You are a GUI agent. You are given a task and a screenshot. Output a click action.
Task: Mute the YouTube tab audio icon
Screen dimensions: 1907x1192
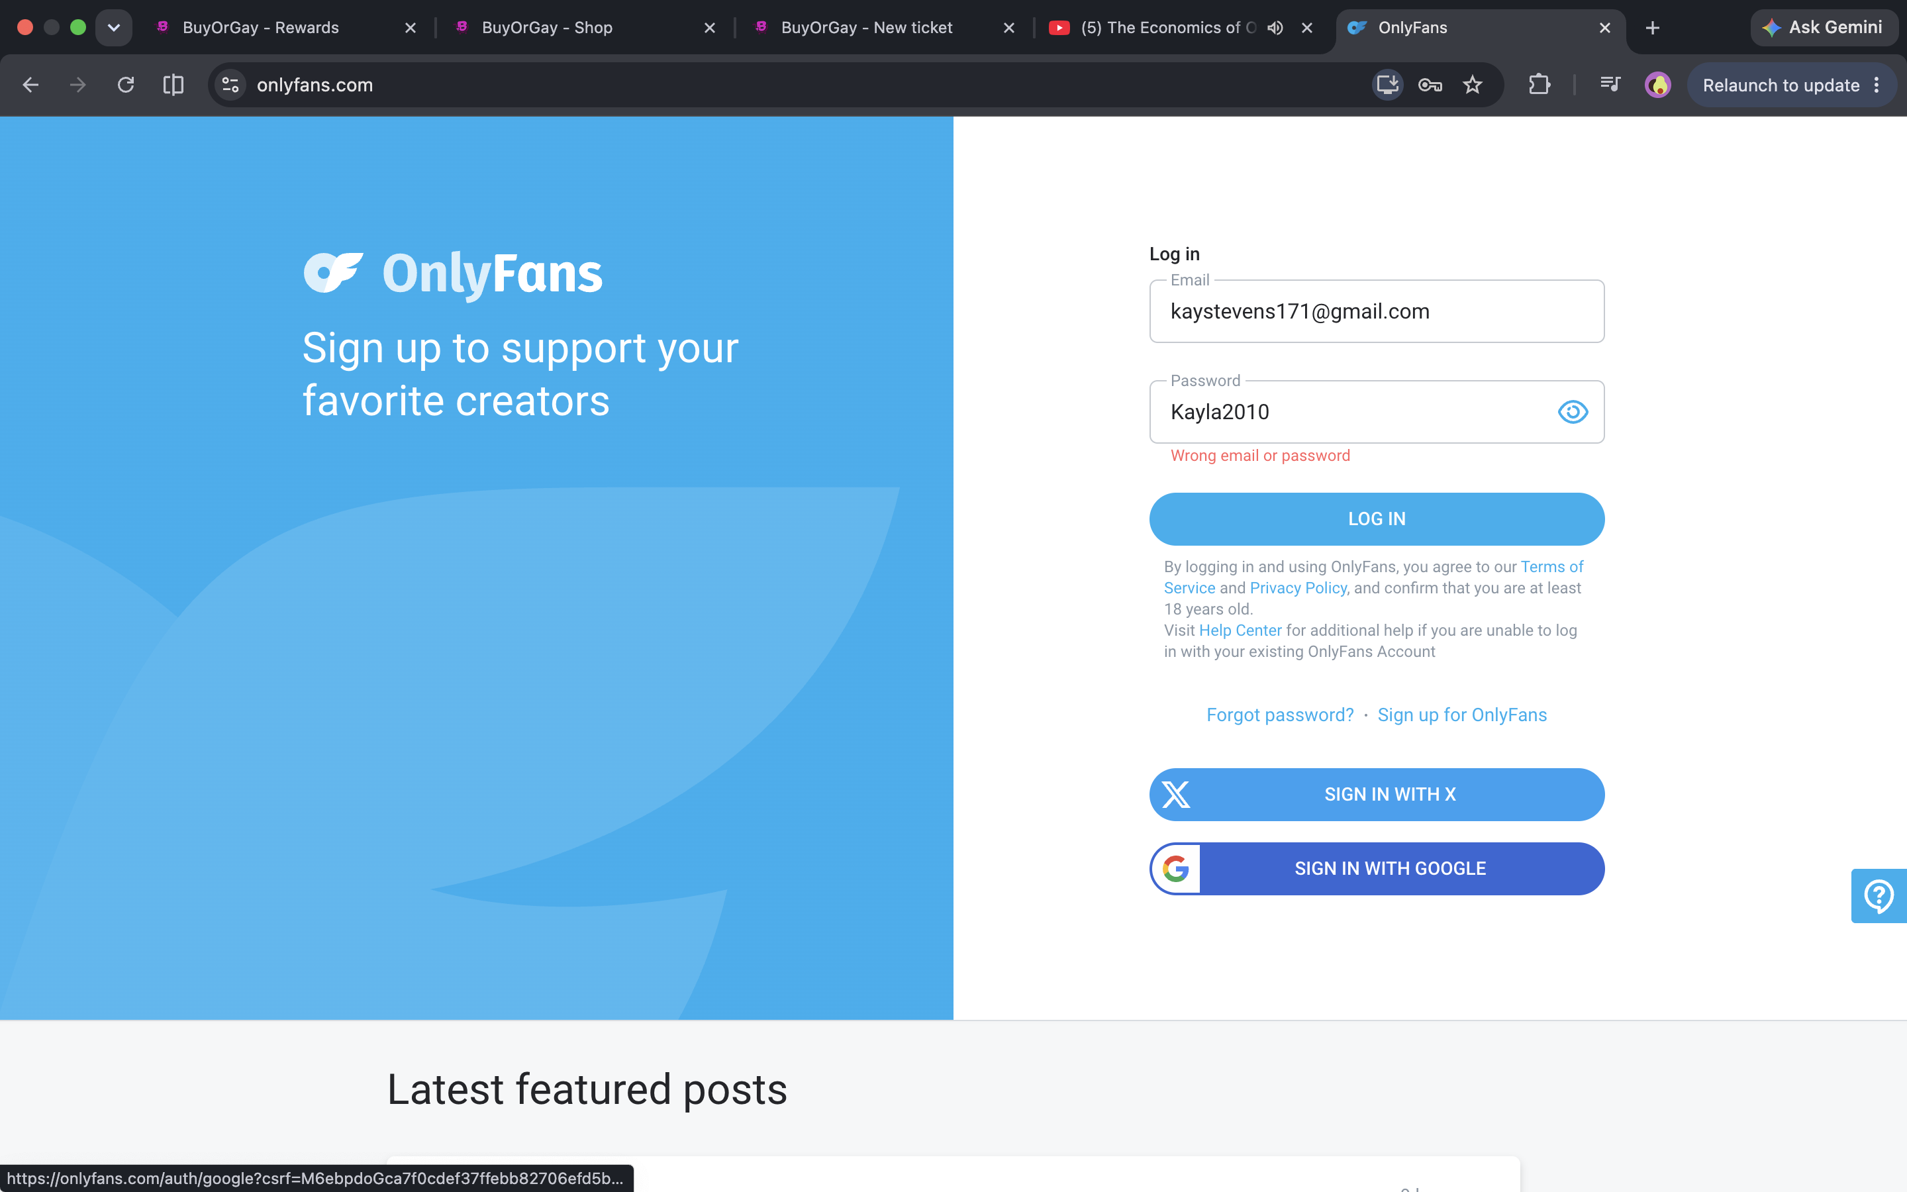click(x=1274, y=28)
